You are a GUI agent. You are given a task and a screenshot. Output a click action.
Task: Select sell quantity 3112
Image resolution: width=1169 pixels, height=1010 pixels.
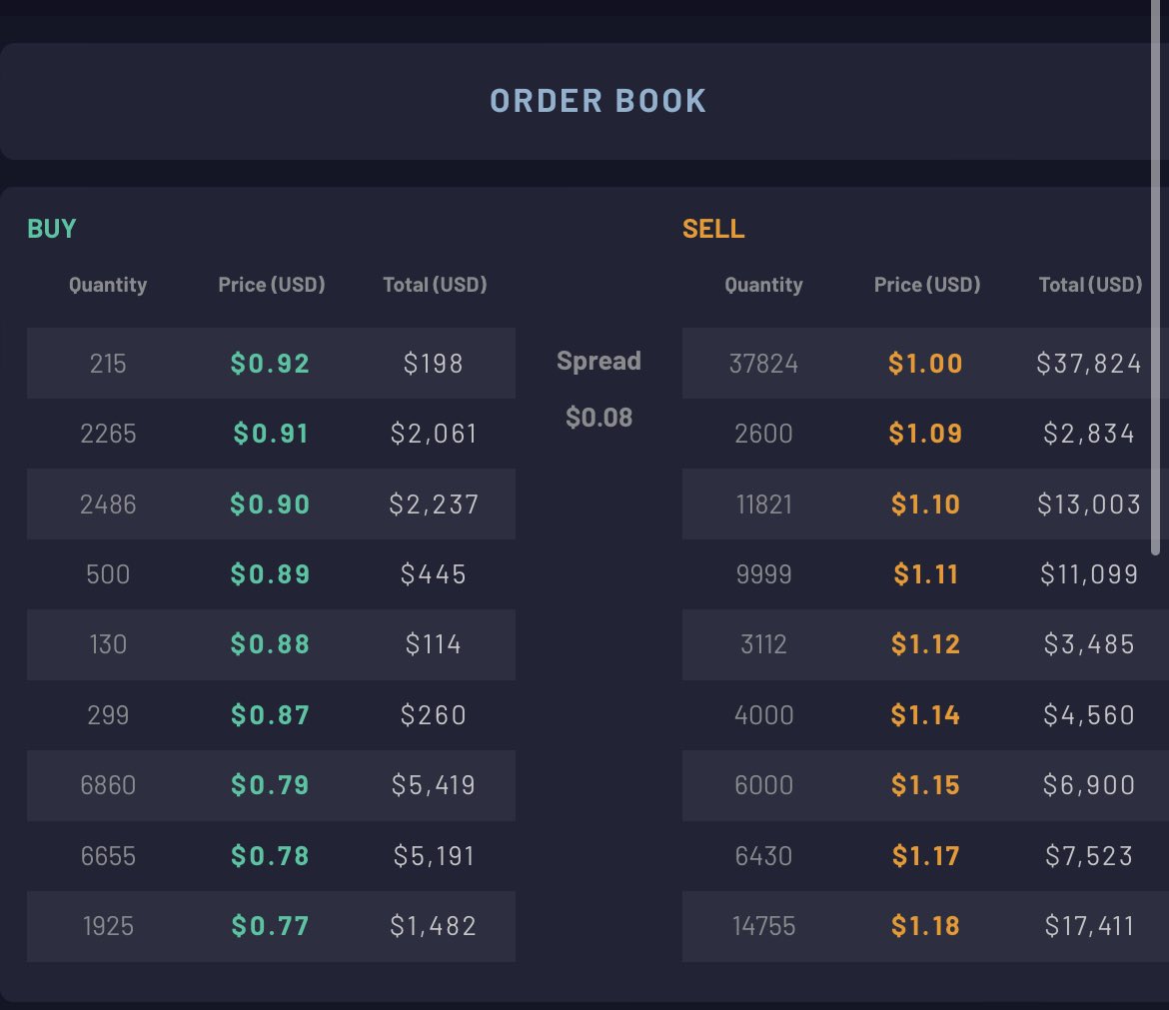[763, 644]
